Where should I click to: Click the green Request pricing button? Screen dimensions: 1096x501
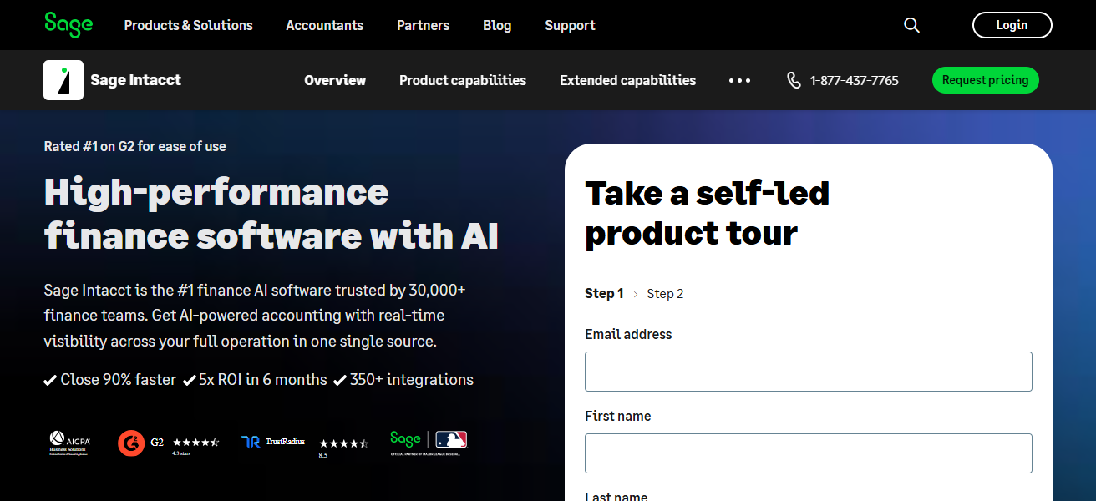[985, 80]
